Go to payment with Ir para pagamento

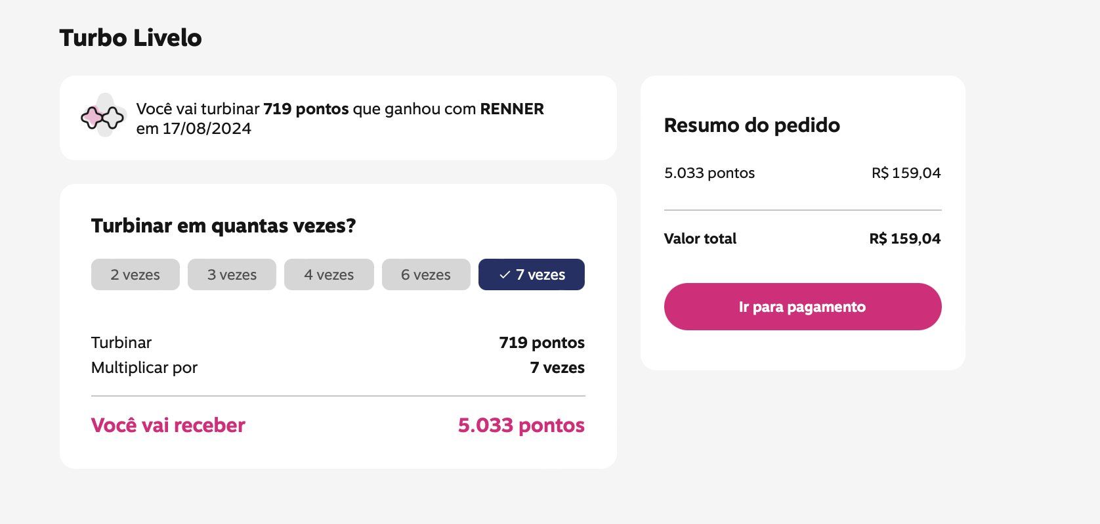(803, 307)
